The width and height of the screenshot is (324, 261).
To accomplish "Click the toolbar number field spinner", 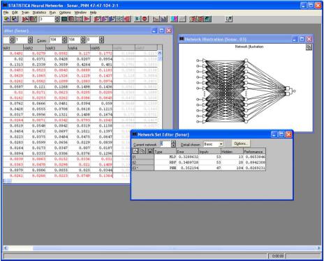I will (x=57, y=19).
